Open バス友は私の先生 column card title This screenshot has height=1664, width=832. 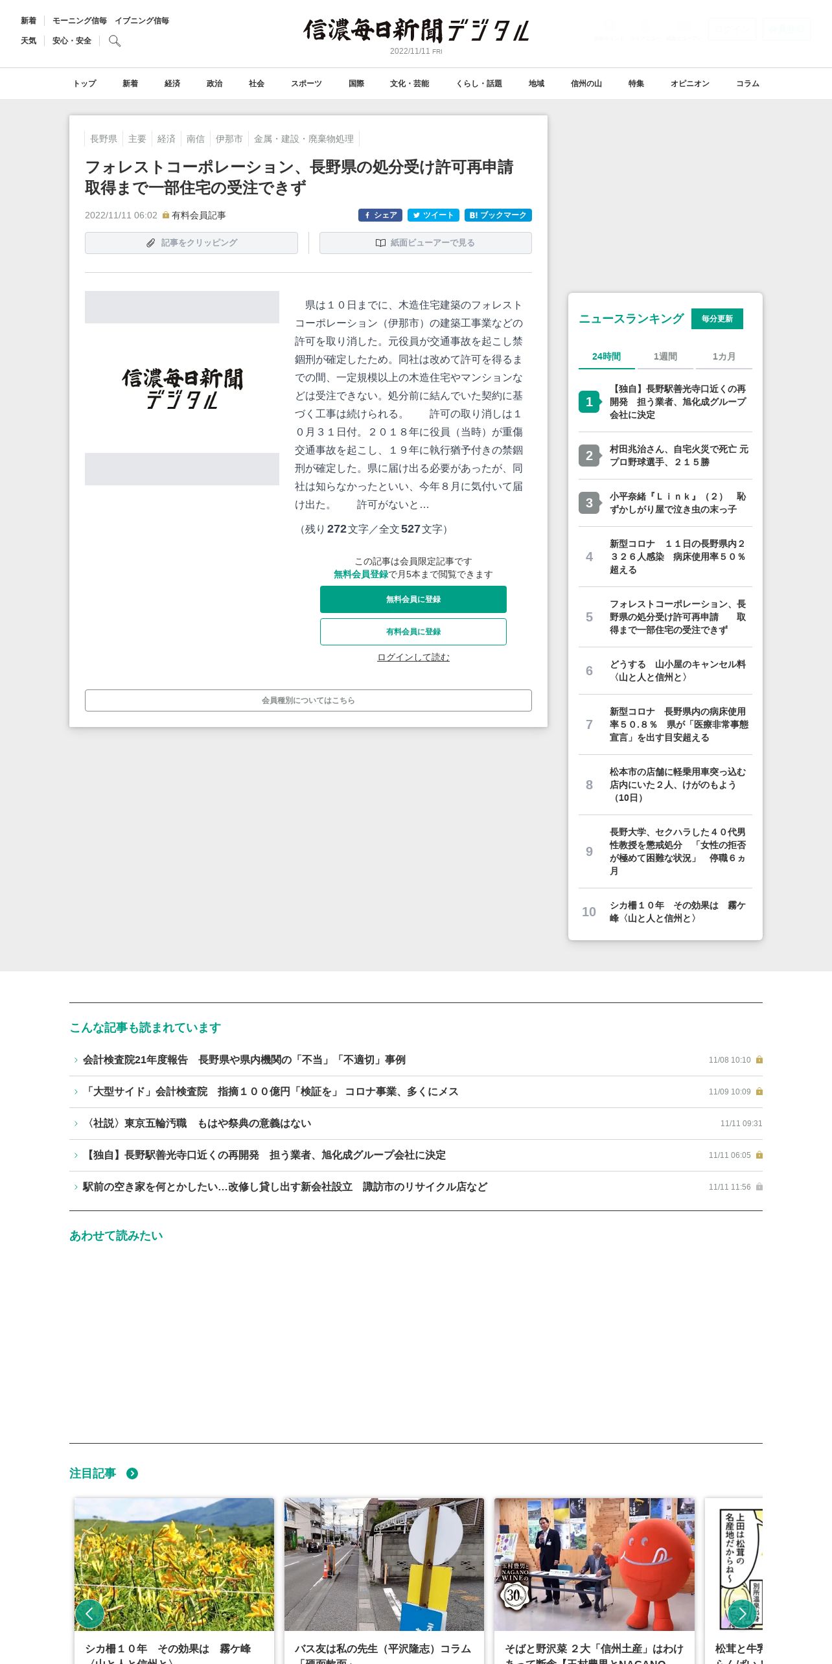383,1652
